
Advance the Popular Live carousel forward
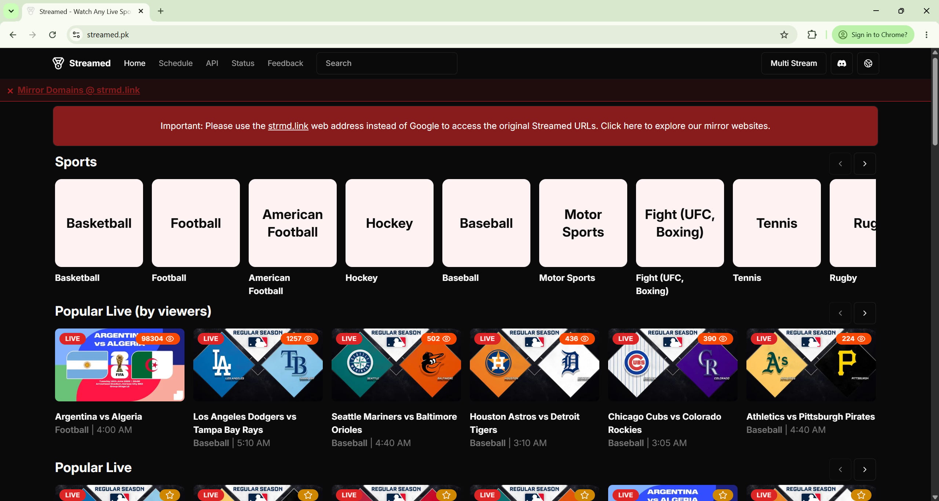(865, 470)
